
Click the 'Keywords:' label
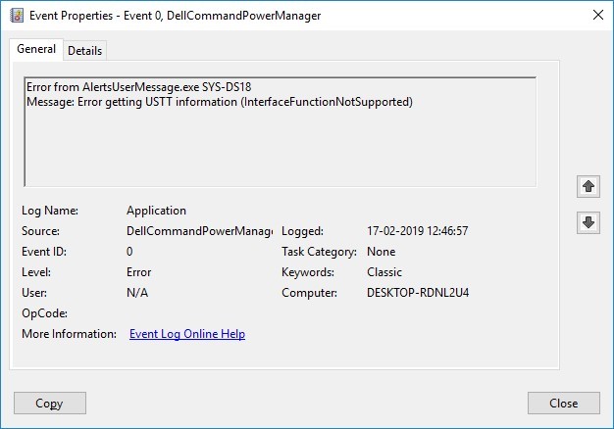(x=308, y=272)
